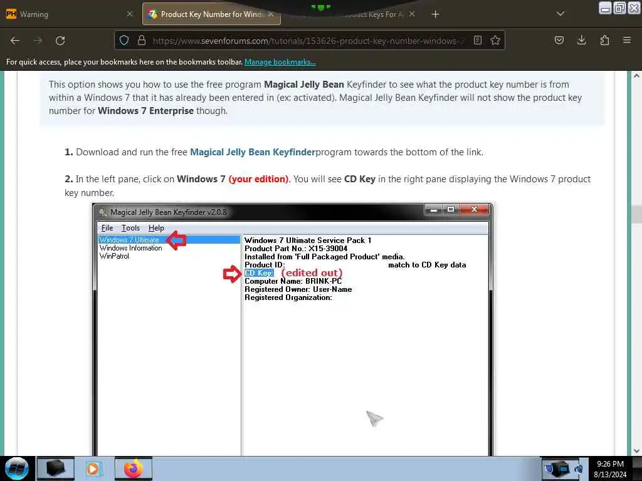Select the Product Key Number for Windows tab
642x481 pixels.
point(211,14)
